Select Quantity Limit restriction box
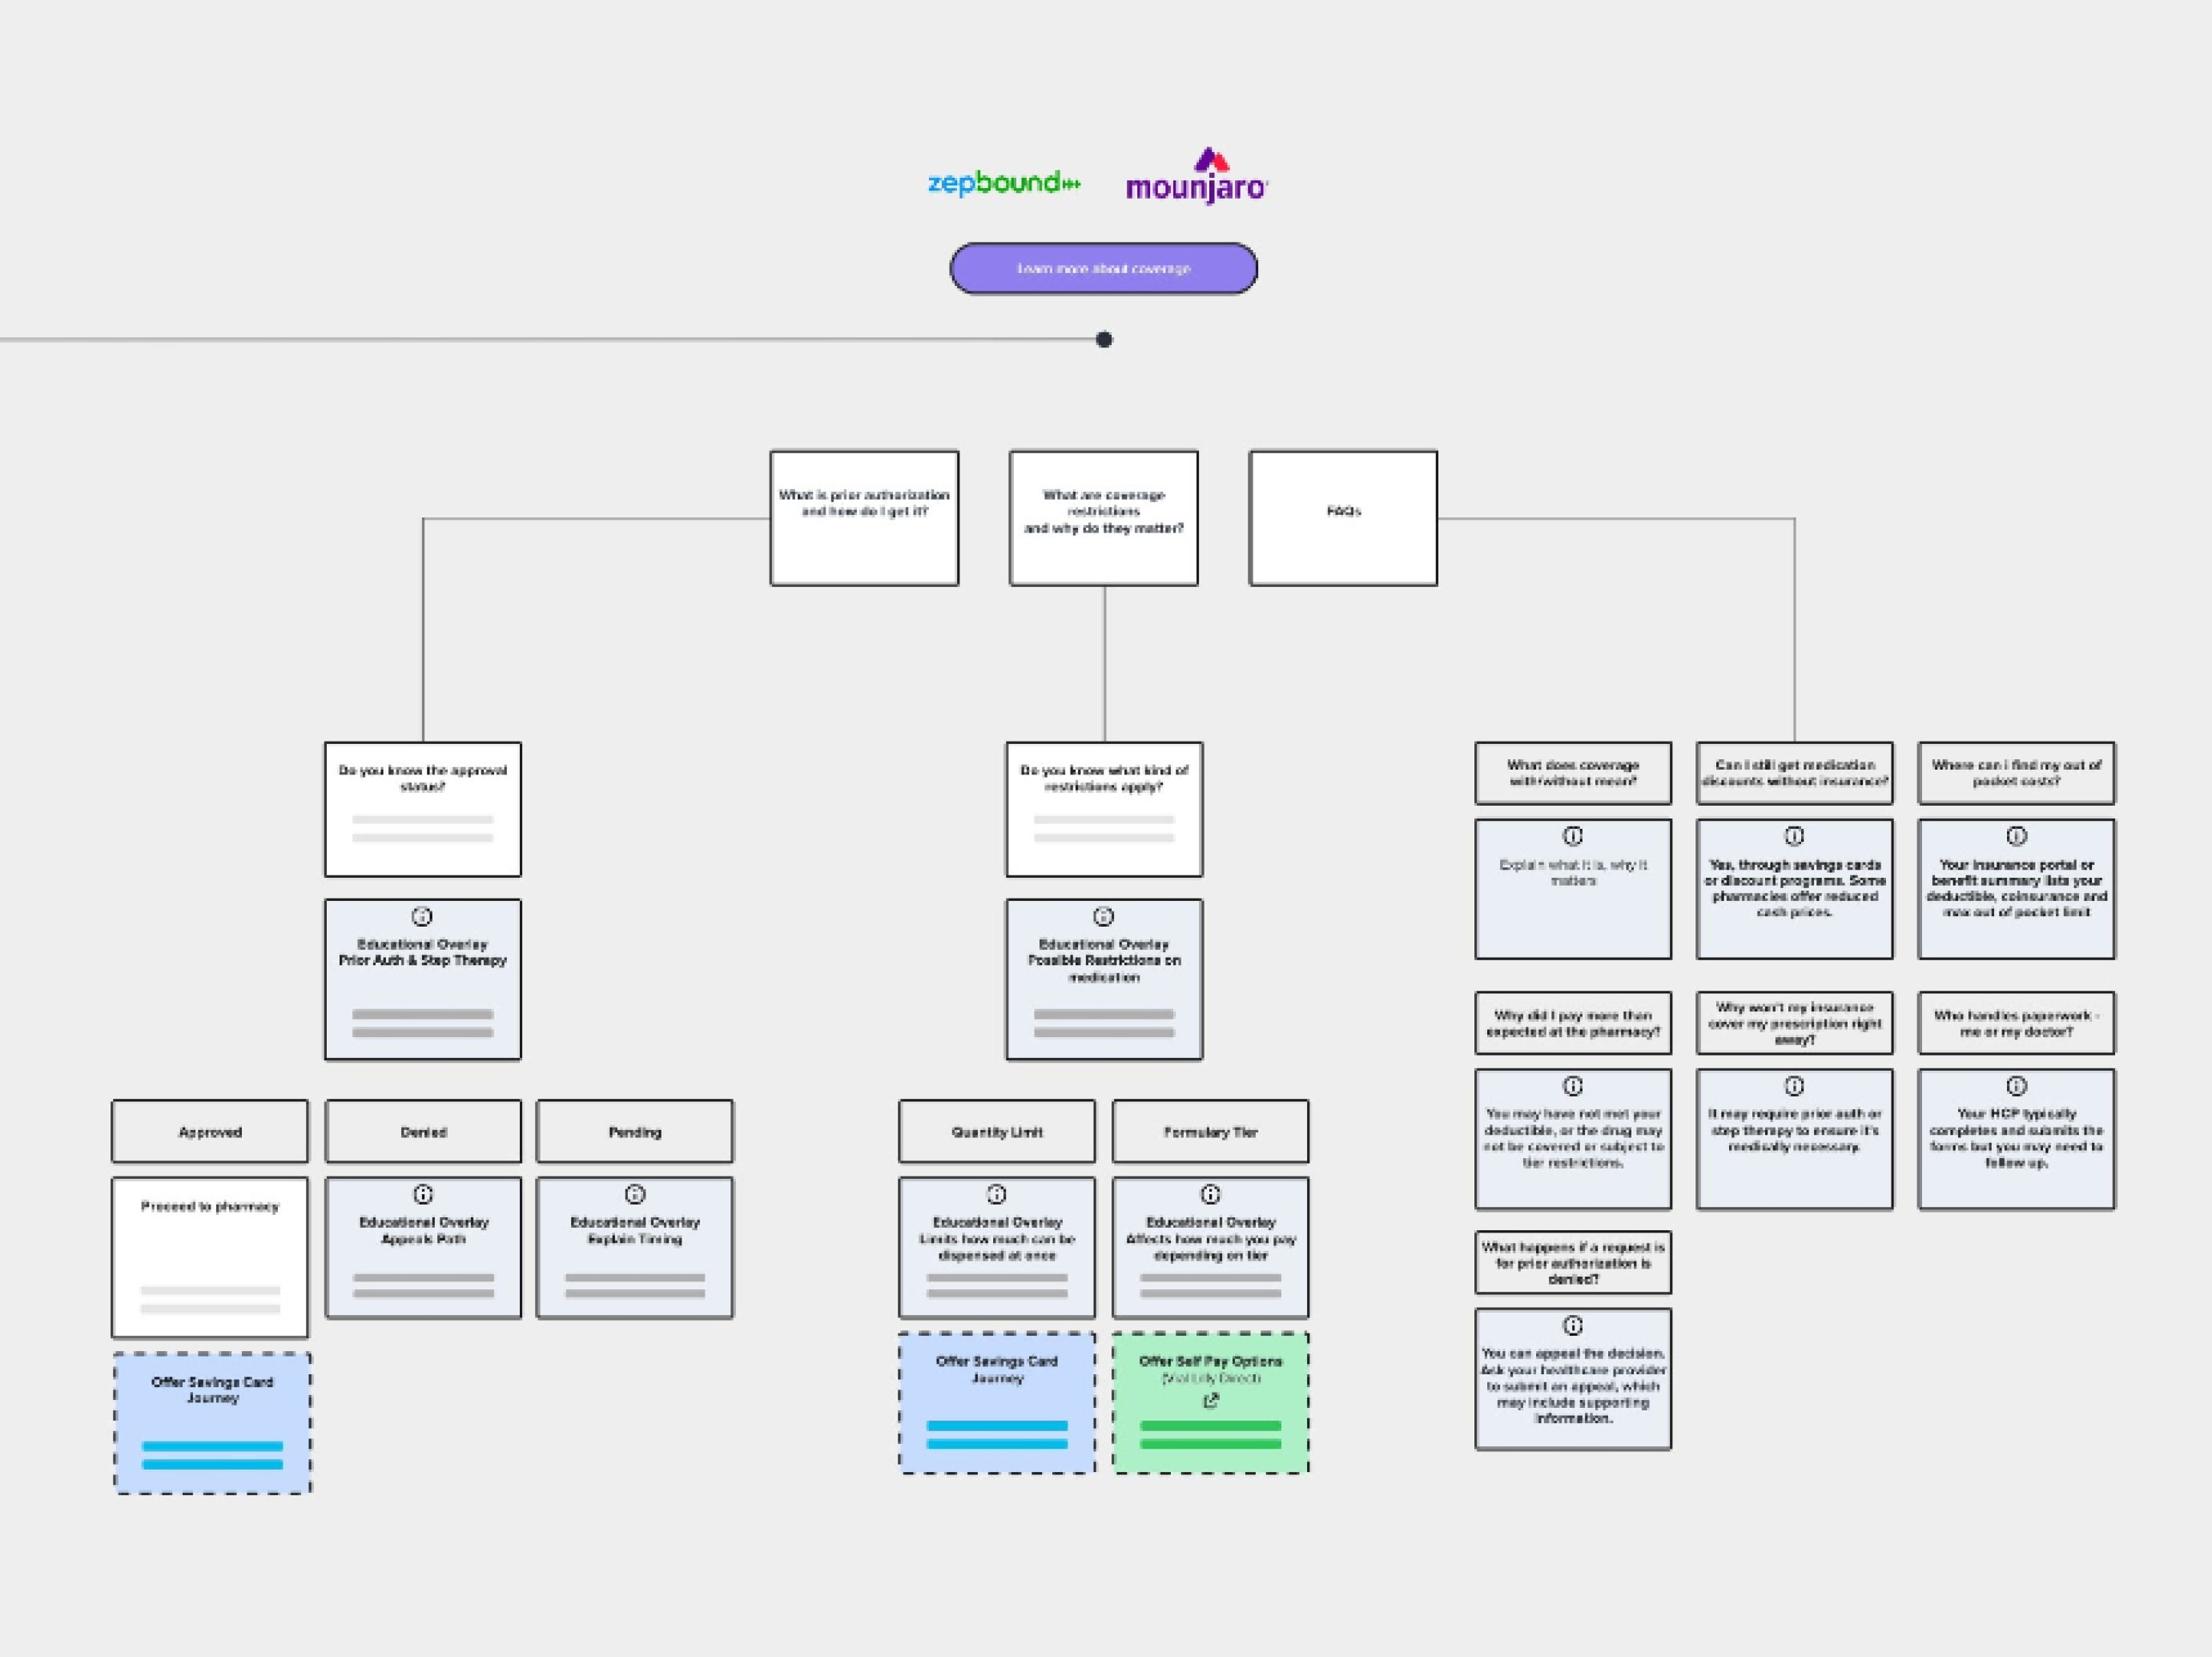Screen dimensions: 2212x1657 pos(997,1132)
